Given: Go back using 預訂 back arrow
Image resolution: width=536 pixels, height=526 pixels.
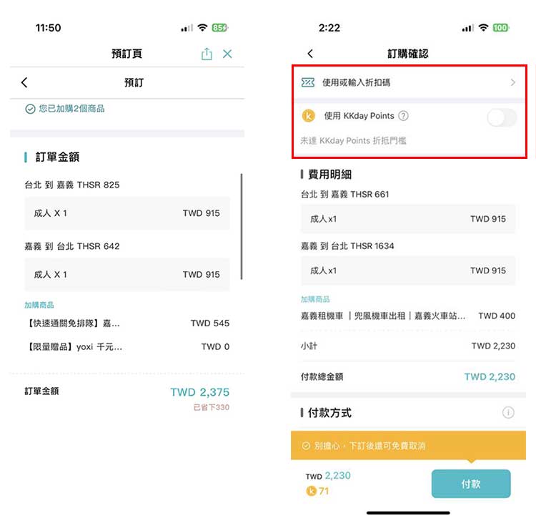Looking at the screenshot, I should 24,82.
